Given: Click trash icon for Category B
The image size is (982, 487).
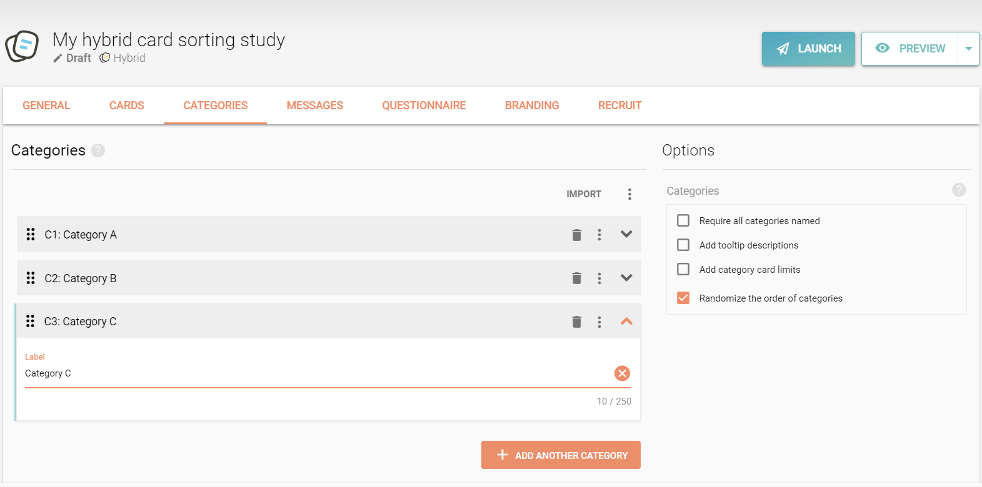Looking at the screenshot, I should tap(576, 278).
